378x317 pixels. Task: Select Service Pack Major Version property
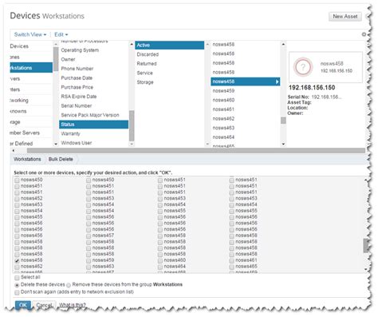tap(90, 115)
